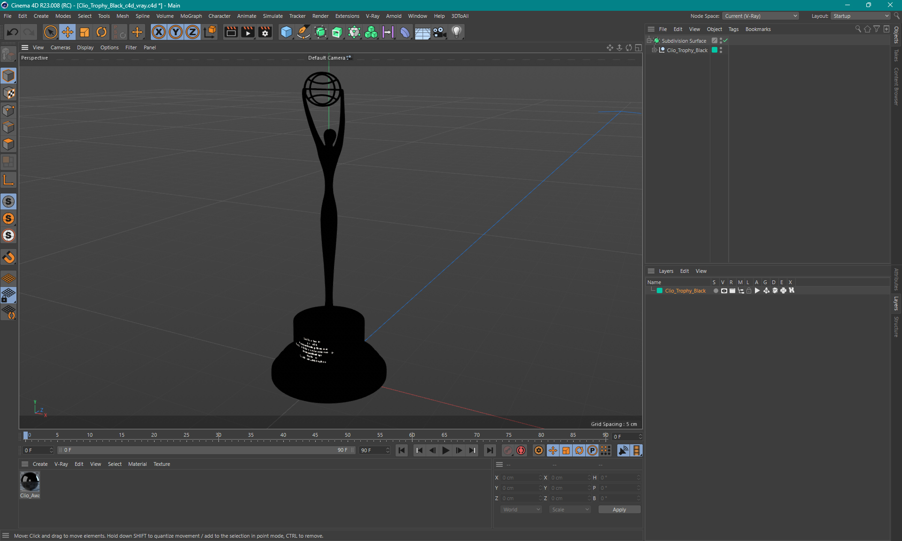Toggle the Z axis lock
The height and width of the screenshot is (541, 902).
[x=193, y=32]
